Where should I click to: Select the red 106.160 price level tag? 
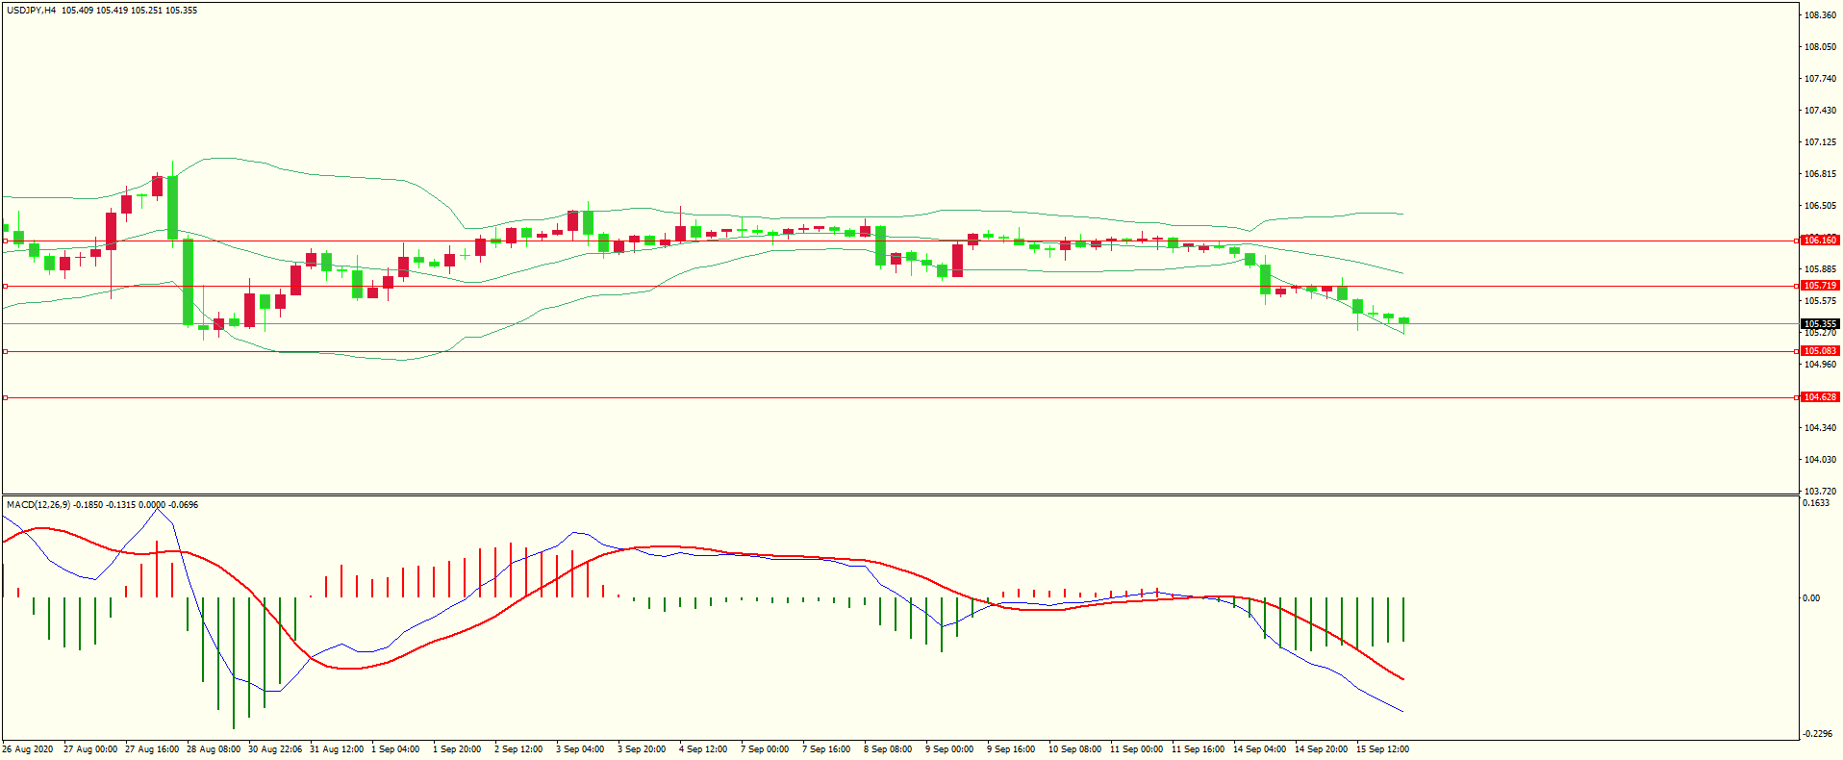click(1820, 241)
